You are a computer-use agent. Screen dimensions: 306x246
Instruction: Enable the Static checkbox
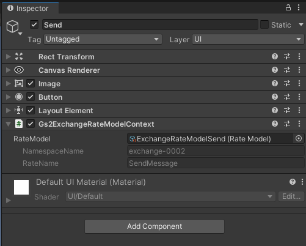pyautogui.click(x=264, y=24)
